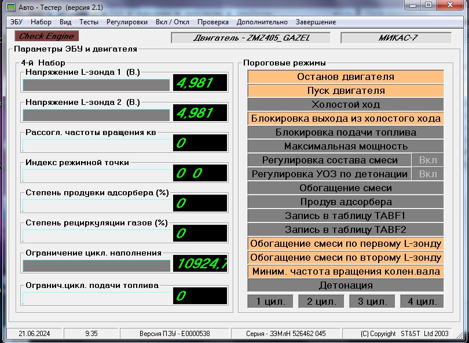Screen dimensions: 469x343
Task: Click the Рассогл. частоты вращения кв bar
Action: (96, 145)
